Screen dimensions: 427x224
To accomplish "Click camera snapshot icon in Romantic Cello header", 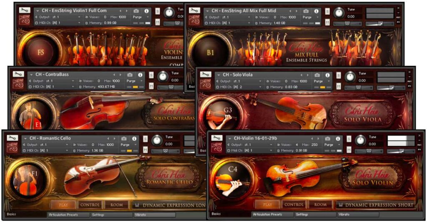I will 124,138.
